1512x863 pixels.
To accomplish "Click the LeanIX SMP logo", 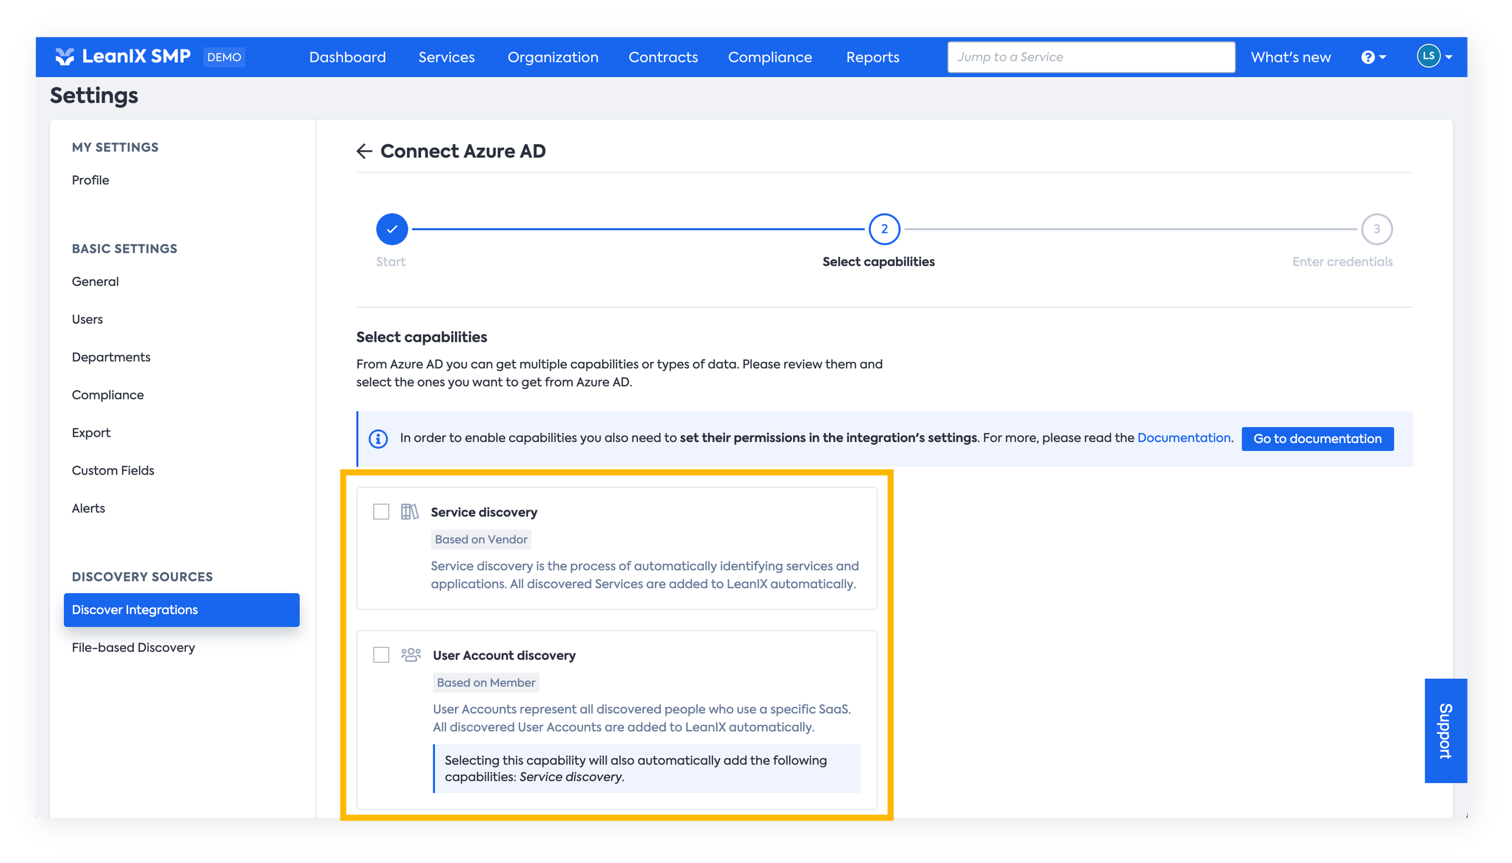I will (123, 56).
